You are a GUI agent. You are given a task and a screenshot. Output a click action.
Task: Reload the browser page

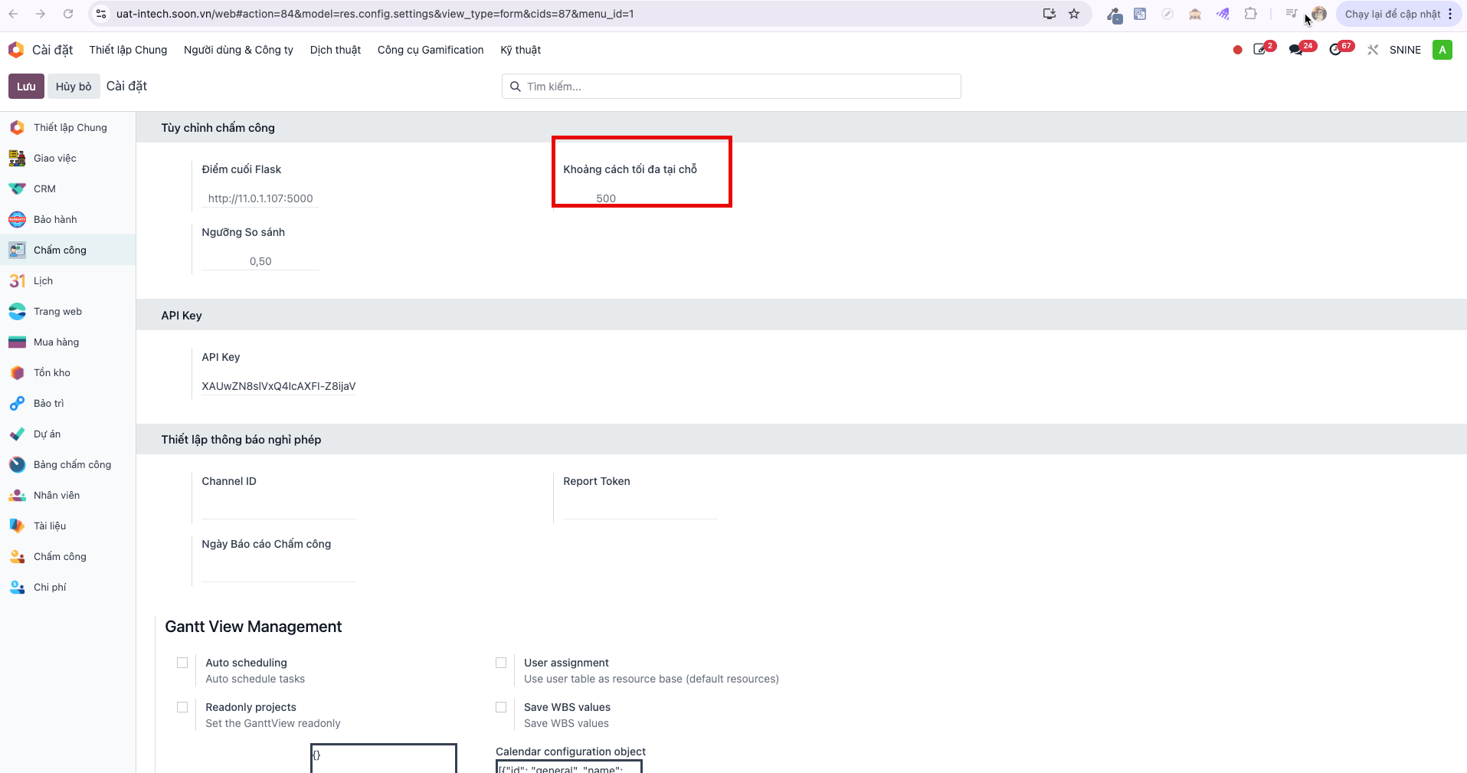tap(68, 14)
